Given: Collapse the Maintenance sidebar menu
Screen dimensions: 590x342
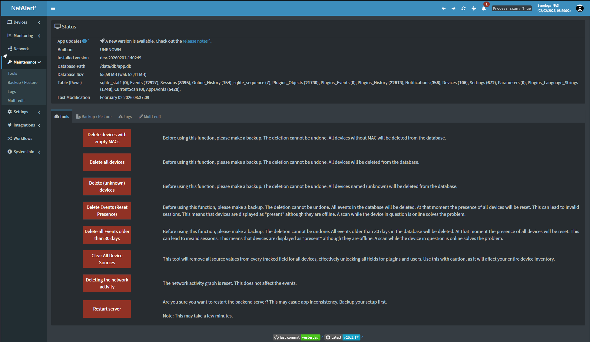Looking at the screenshot, I should point(25,62).
